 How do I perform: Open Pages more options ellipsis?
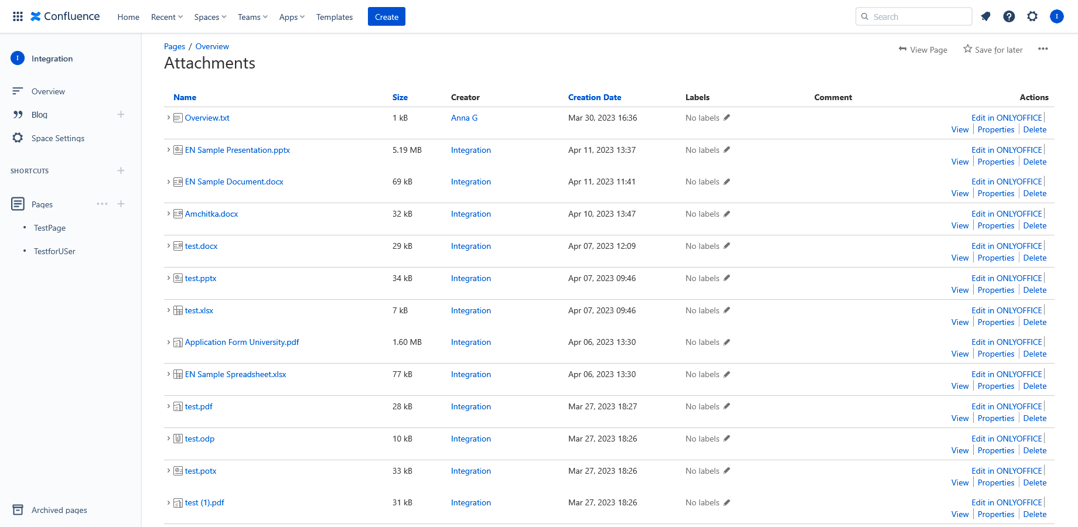pos(102,204)
